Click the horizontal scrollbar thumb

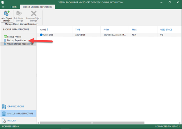point(92,123)
